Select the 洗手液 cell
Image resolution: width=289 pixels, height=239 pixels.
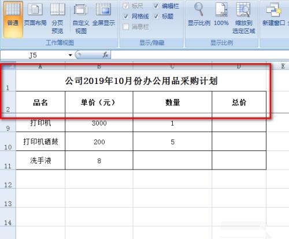point(40,160)
